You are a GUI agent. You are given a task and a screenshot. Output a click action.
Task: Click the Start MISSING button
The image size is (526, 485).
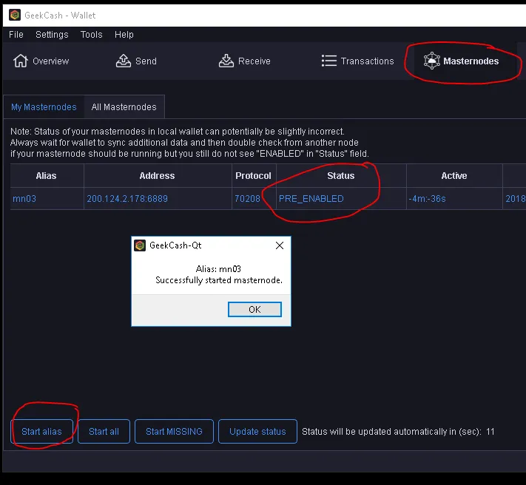click(x=174, y=431)
